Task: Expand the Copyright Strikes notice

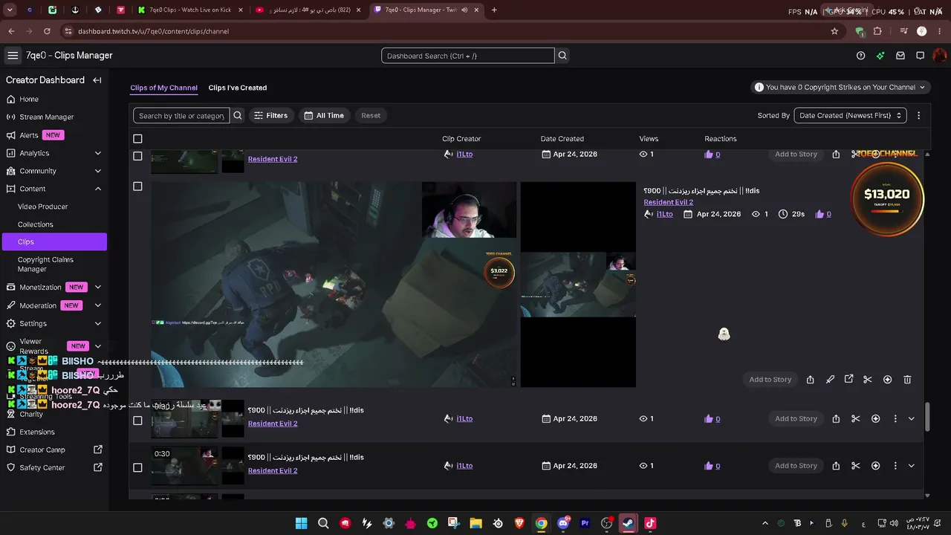Action: [840, 87]
